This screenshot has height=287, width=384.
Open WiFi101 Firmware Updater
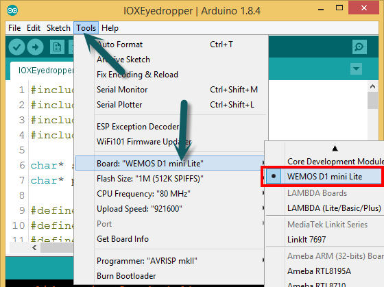pyautogui.click(x=169, y=142)
